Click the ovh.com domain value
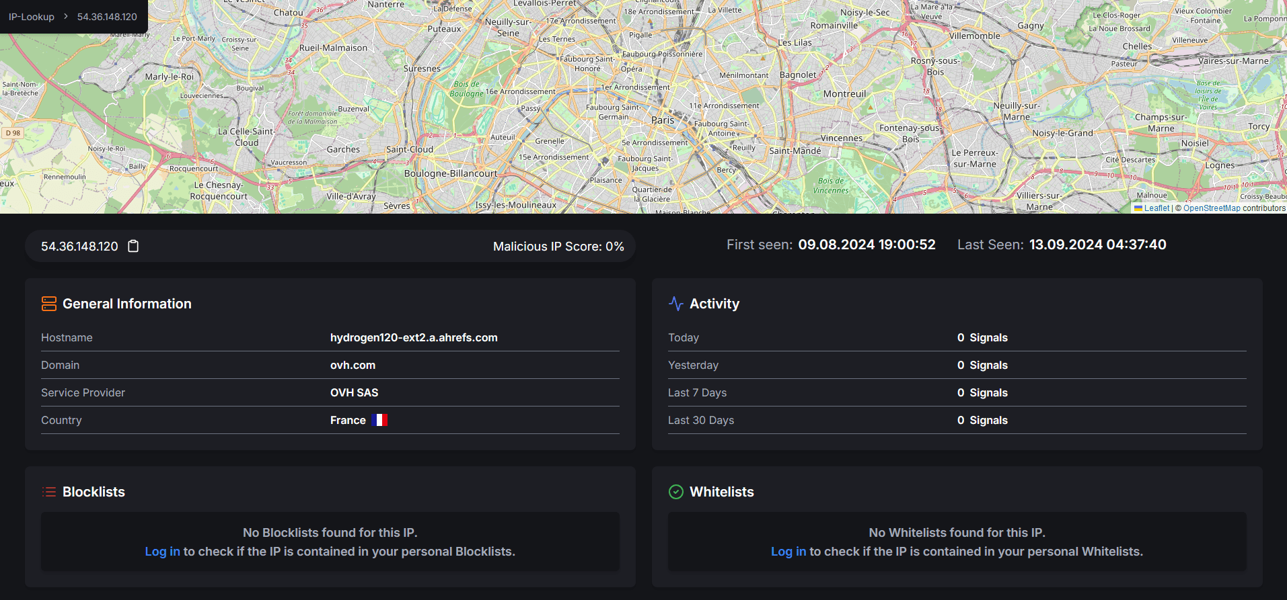Image resolution: width=1287 pixels, height=600 pixels. pyautogui.click(x=353, y=365)
